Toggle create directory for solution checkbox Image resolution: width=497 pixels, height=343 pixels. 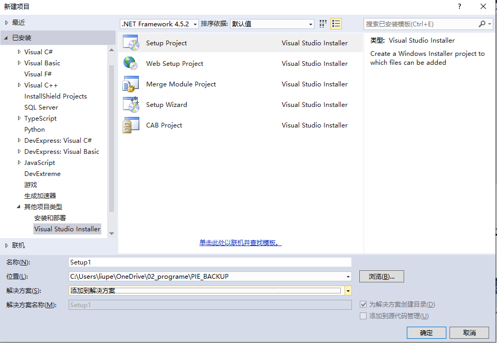coord(363,305)
